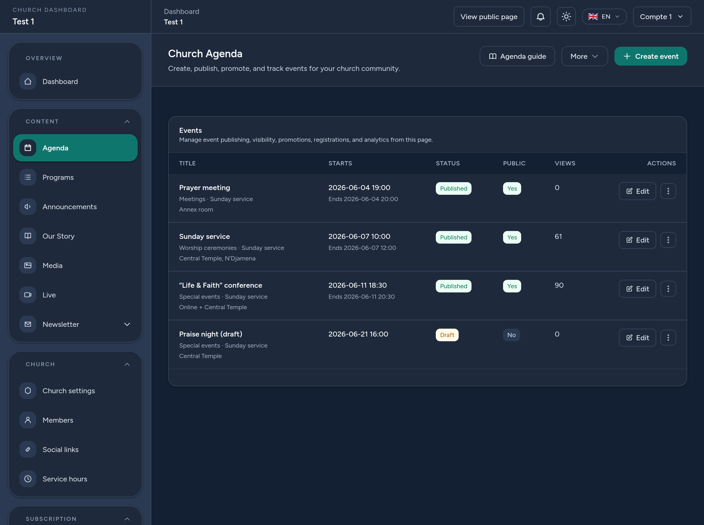Open the language selector EN

click(604, 17)
